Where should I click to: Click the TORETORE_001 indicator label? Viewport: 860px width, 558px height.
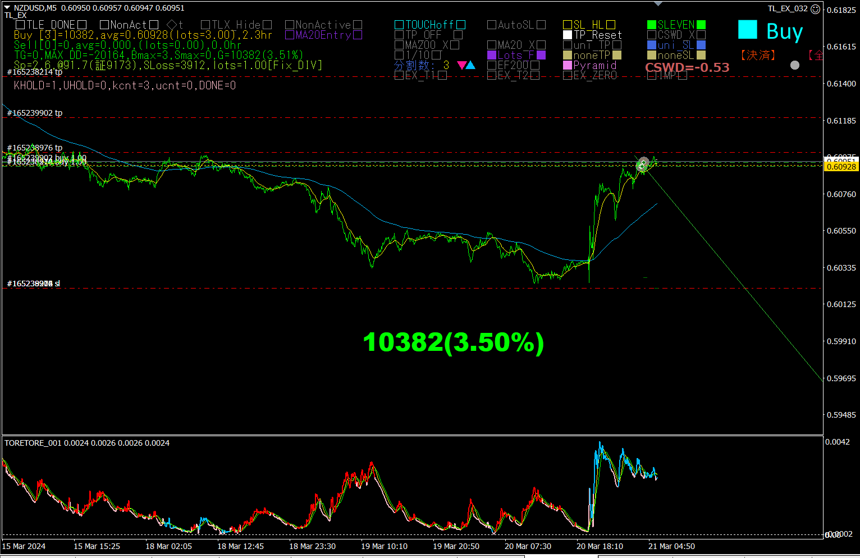pos(33,443)
